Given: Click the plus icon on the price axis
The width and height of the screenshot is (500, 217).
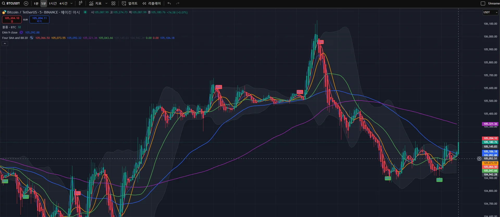Looking at the screenshot, I should click(x=479, y=159).
